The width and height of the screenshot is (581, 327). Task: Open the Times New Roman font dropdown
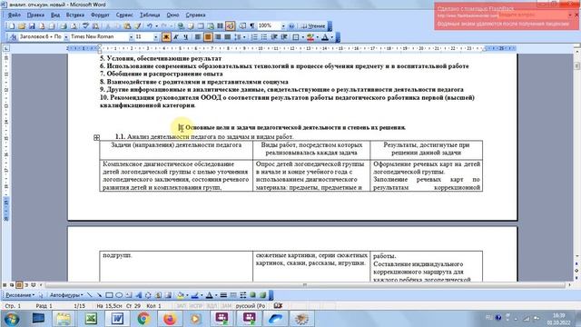131,36
